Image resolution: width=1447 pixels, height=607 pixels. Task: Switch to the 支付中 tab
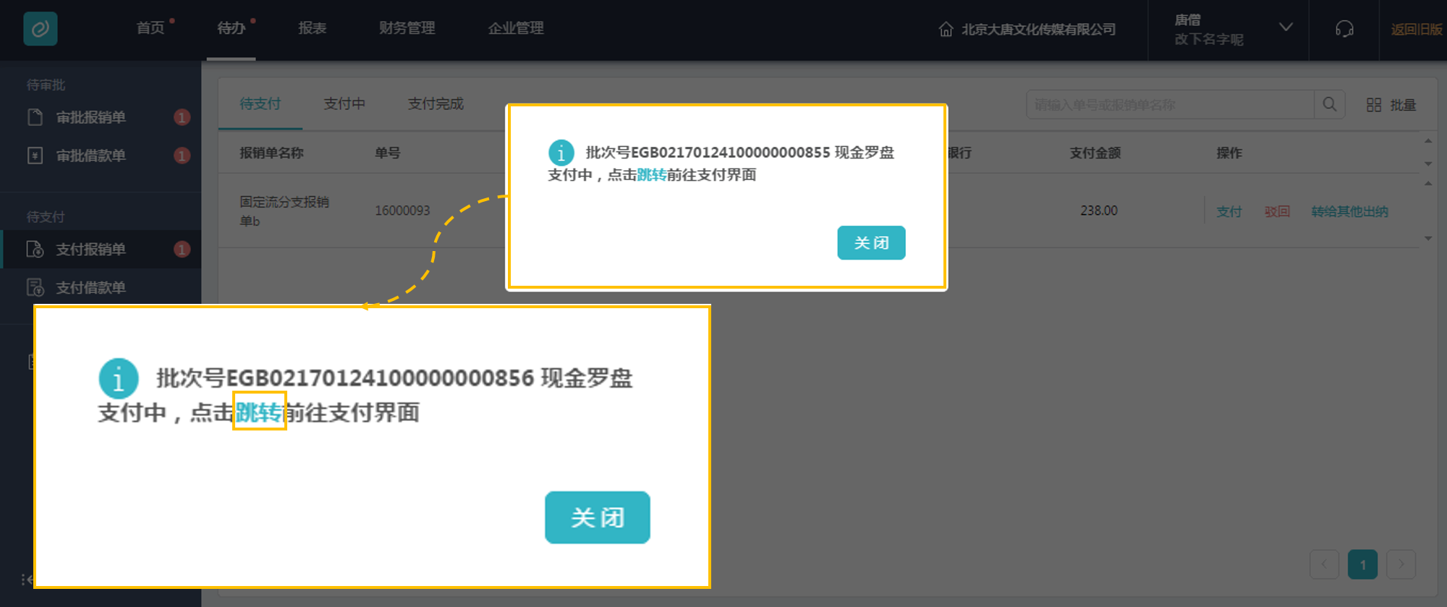coord(344,104)
